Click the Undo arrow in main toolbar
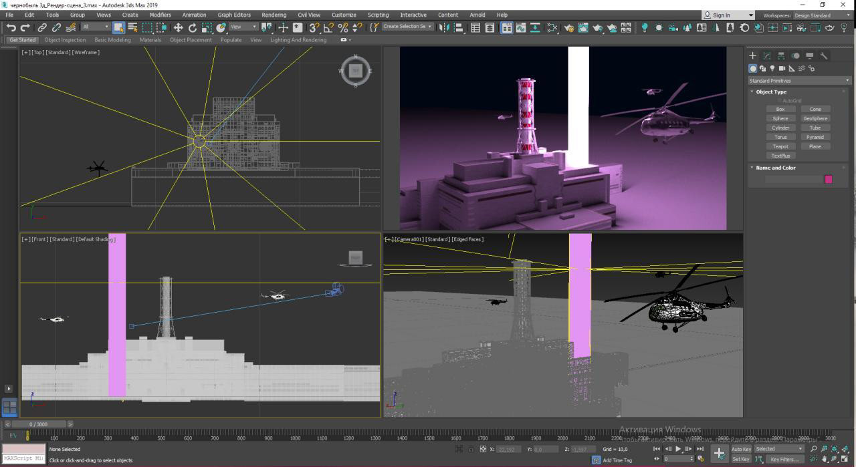 coord(11,27)
